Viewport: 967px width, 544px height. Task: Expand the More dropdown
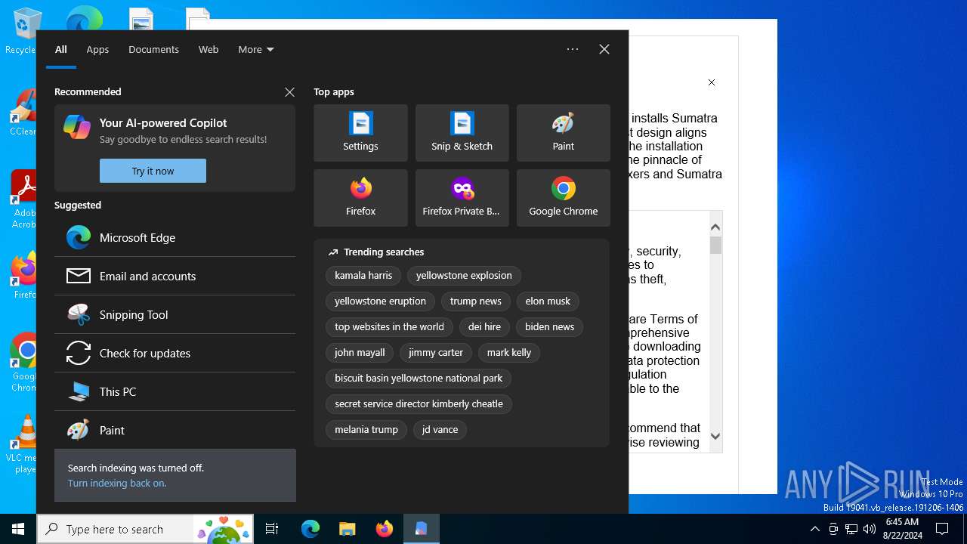pos(256,49)
